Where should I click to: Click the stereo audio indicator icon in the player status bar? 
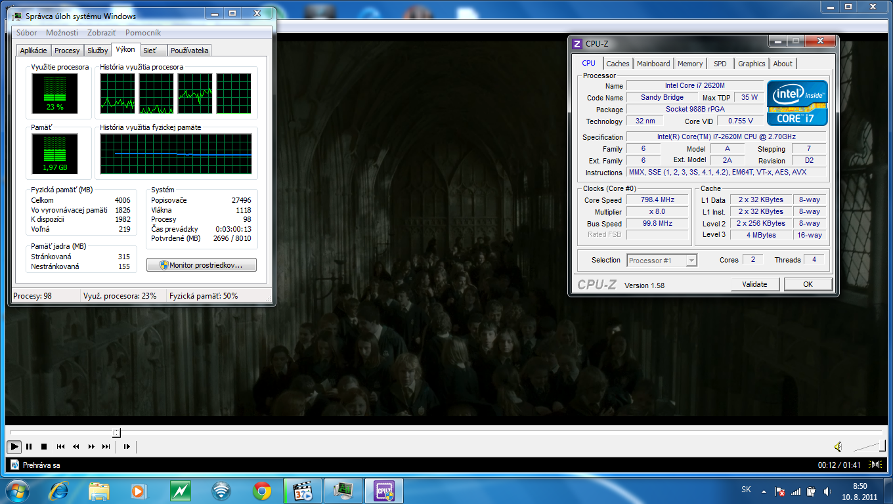click(x=875, y=465)
